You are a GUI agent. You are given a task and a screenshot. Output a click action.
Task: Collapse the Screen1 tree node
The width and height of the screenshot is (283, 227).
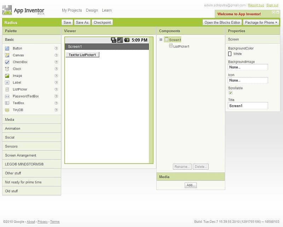(161, 40)
